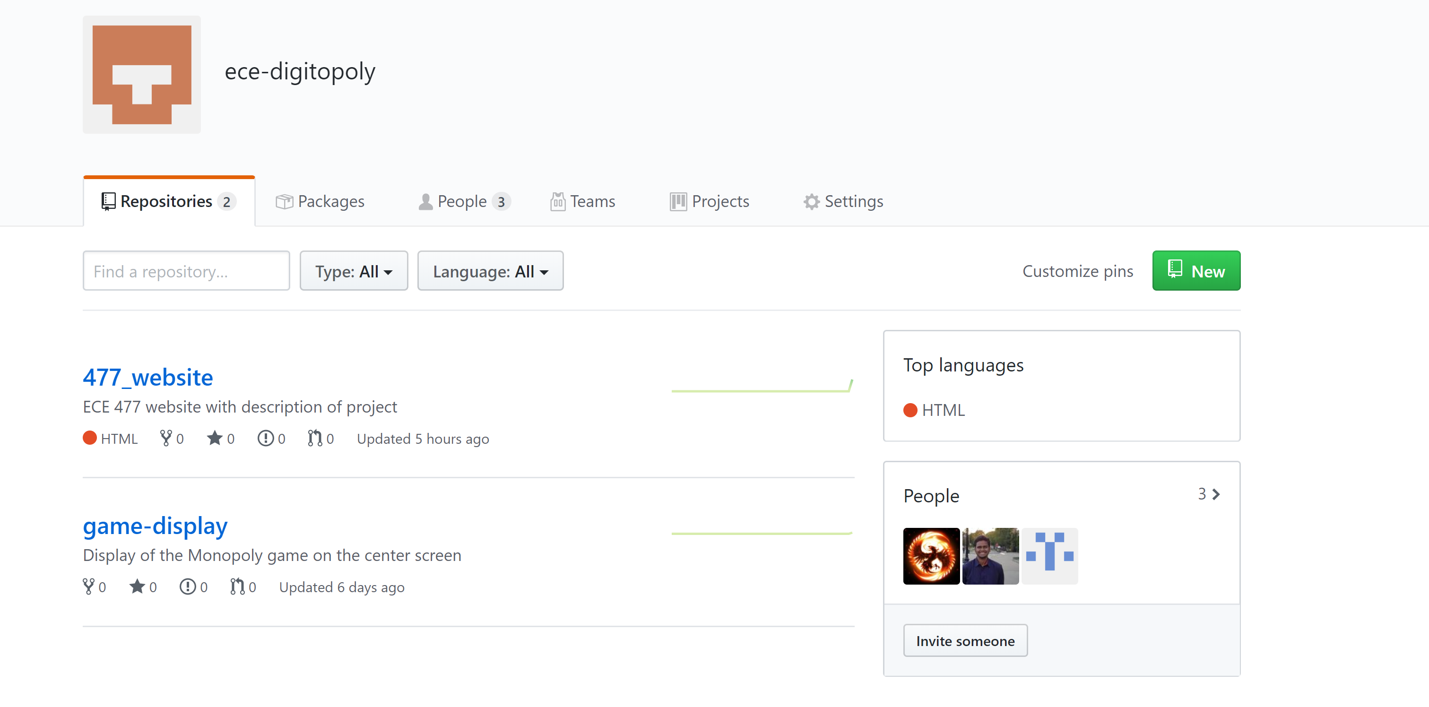Open the Language: All dropdown

click(490, 271)
